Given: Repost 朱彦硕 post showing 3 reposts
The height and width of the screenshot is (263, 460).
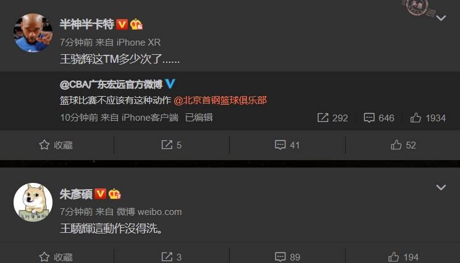Looking at the screenshot, I should (x=171, y=257).
